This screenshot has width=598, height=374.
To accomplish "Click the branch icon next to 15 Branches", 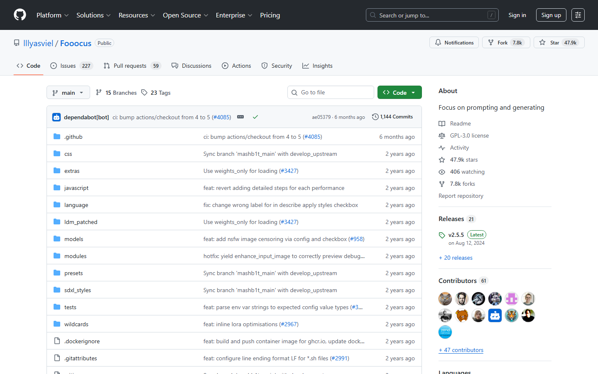I will coord(99,92).
